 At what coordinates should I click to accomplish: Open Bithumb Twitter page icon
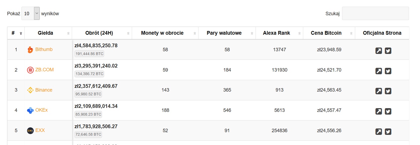(388, 51)
